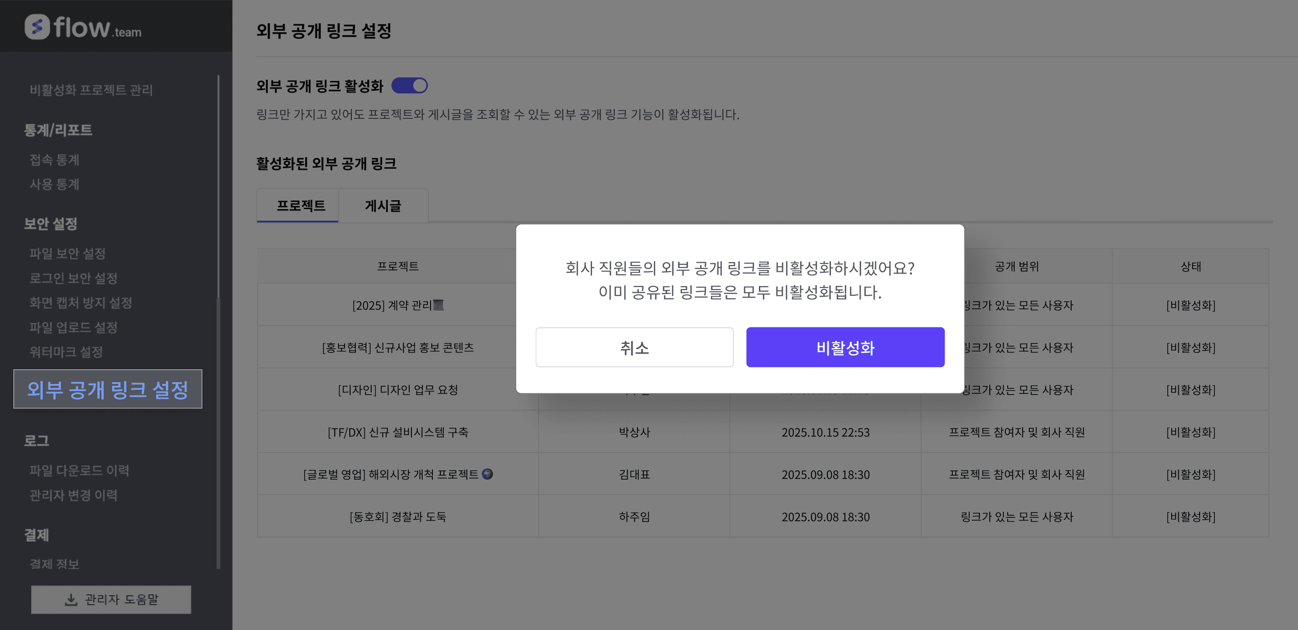
Task: Click globe emoji next to 해외시장 개척 프로젝트
Action: (487, 474)
